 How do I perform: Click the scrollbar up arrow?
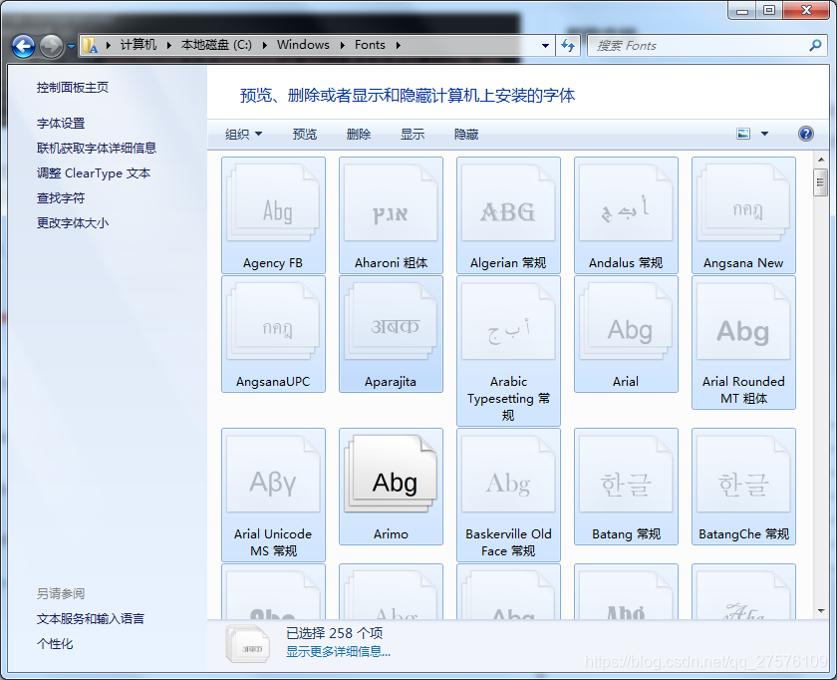[821, 160]
